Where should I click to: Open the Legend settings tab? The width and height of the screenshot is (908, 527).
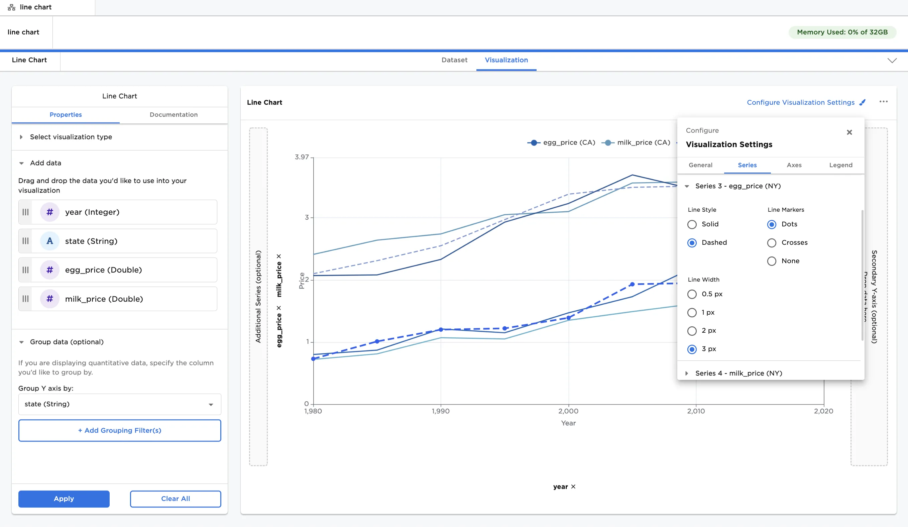[840, 165]
